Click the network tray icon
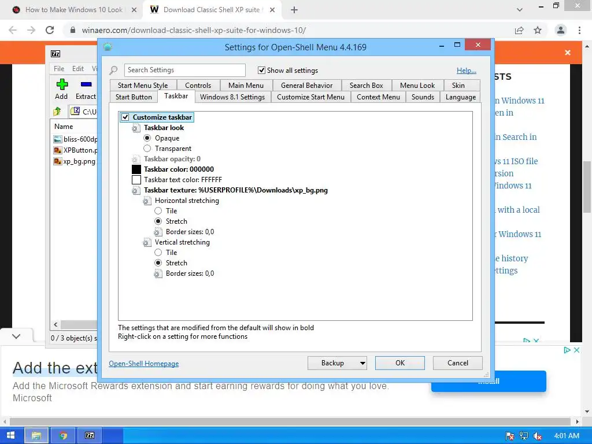The width and height of the screenshot is (592, 444). 524,436
